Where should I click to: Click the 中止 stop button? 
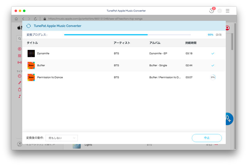pyautogui.click(x=207, y=138)
